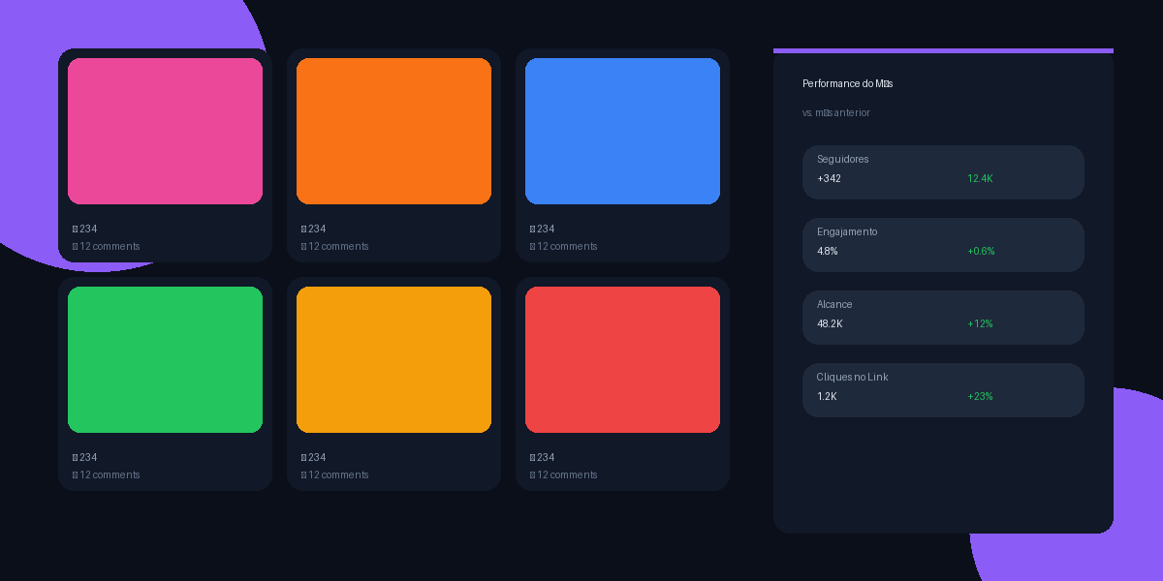1163x581 pixels.
Task: Open the red post thumbnail
Action: [x=622, y=359]
